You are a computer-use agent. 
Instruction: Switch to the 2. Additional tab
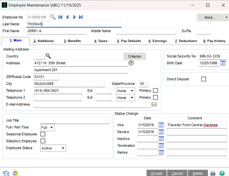[x=43, y=41]
